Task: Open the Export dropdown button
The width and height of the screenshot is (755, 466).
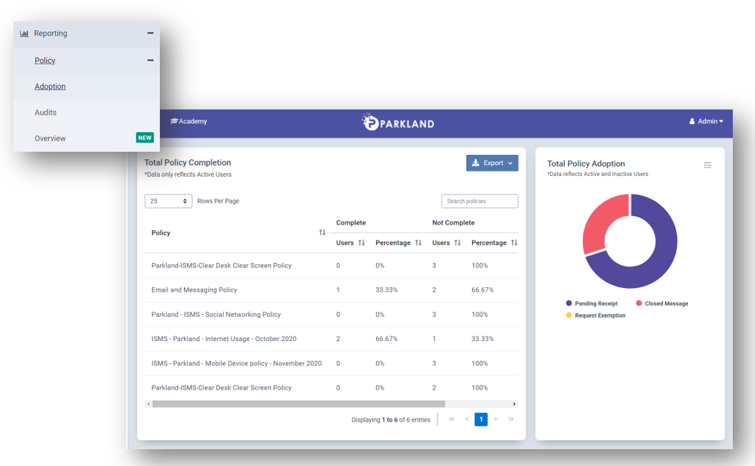Action: click(x=492, y=163)
